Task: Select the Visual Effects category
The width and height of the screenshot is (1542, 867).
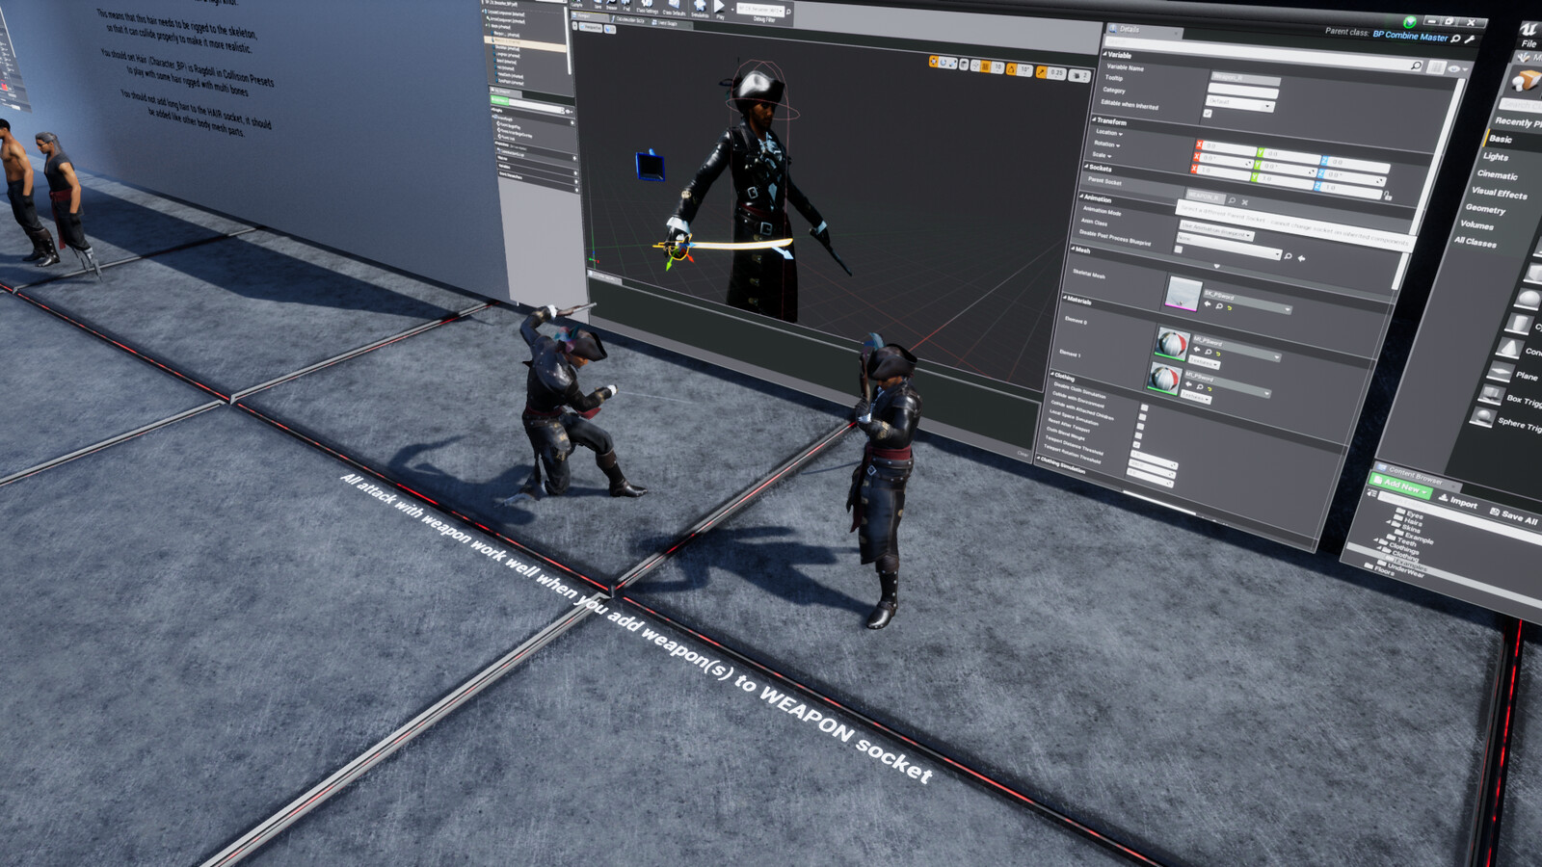Action: [1500, 193]
